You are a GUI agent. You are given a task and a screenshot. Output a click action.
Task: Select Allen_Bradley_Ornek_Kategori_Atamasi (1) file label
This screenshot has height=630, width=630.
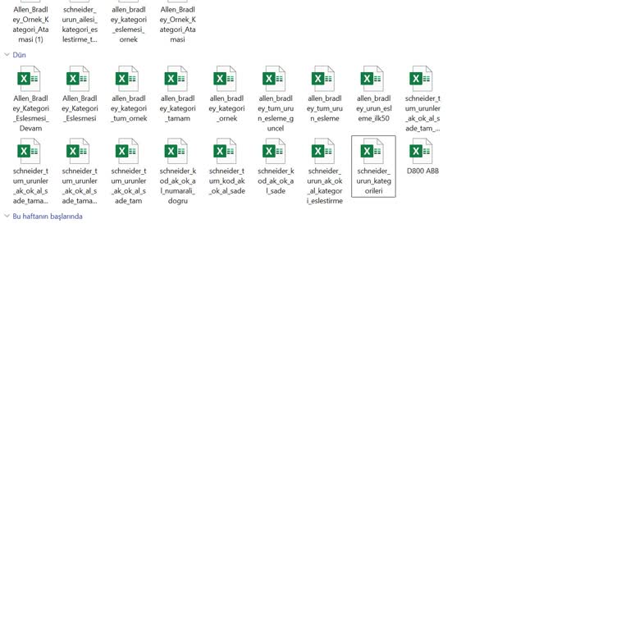click(30, 25)
